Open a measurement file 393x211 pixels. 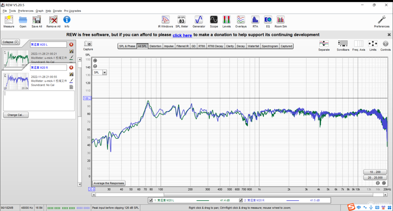point(23,21)
